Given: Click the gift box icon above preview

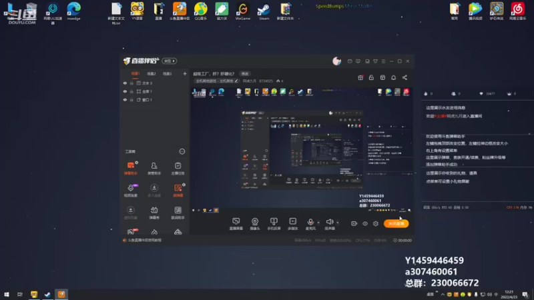Looking at the screenshot, I should click(x=360, y=77).
